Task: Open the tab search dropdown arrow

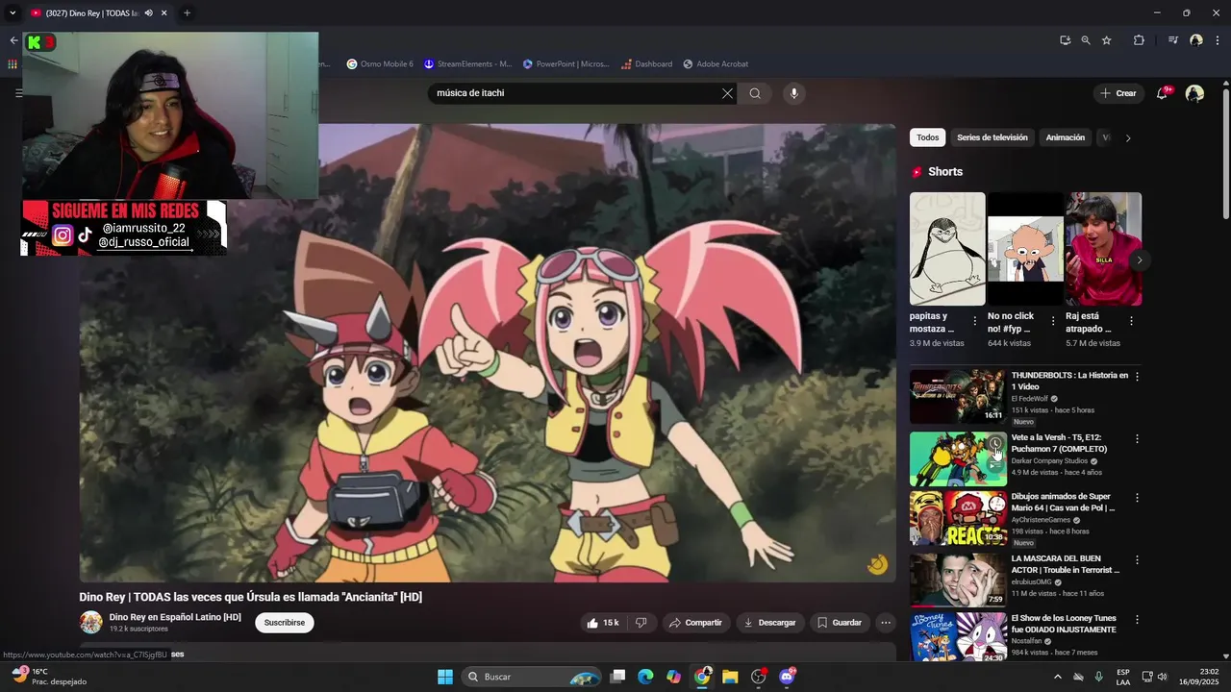Action: click(13, 13)
